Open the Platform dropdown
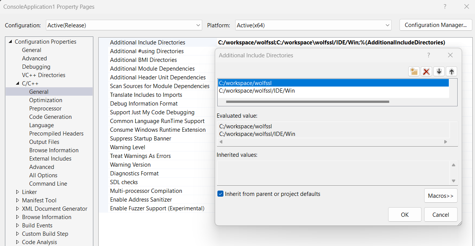Screen dimensions: 475x246 313,25
